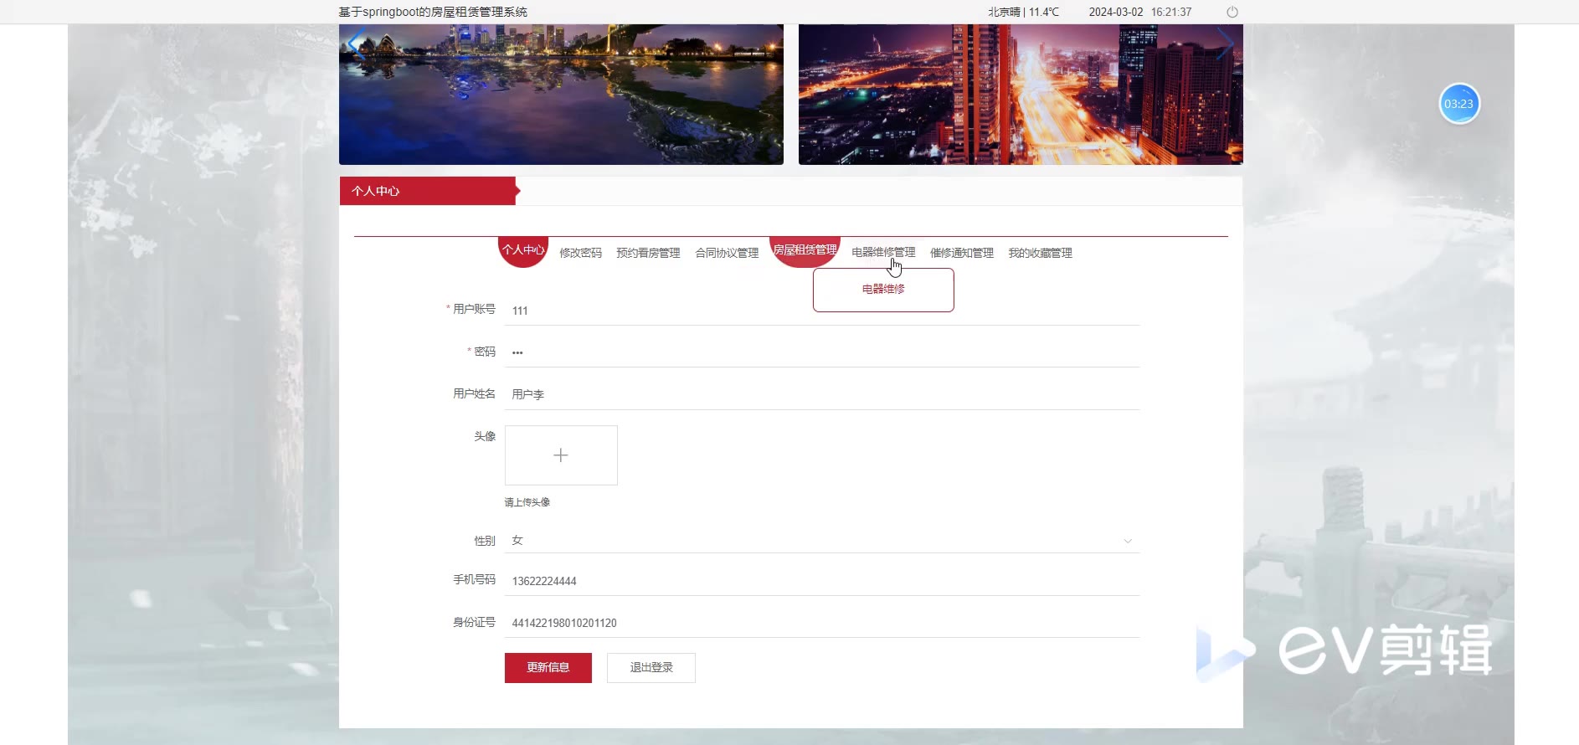This screenshot has width=1579, height=745.
Task: Click the 退出登录 button
Action: [651, 668]
